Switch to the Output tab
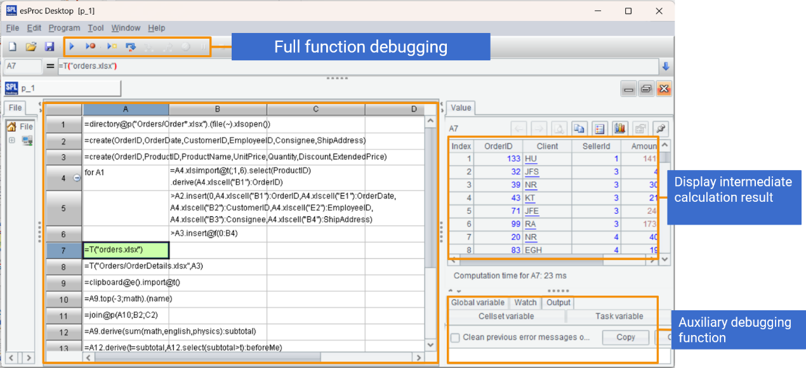The height and width of the screenshot is (368, 806). (x=558, y=303)
